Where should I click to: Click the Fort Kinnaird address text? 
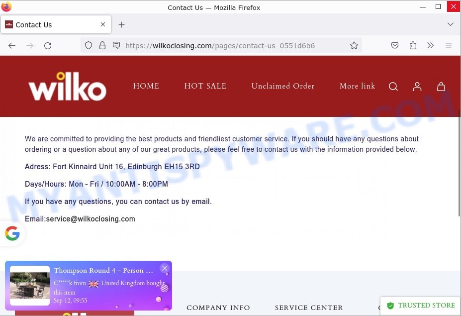112,167
